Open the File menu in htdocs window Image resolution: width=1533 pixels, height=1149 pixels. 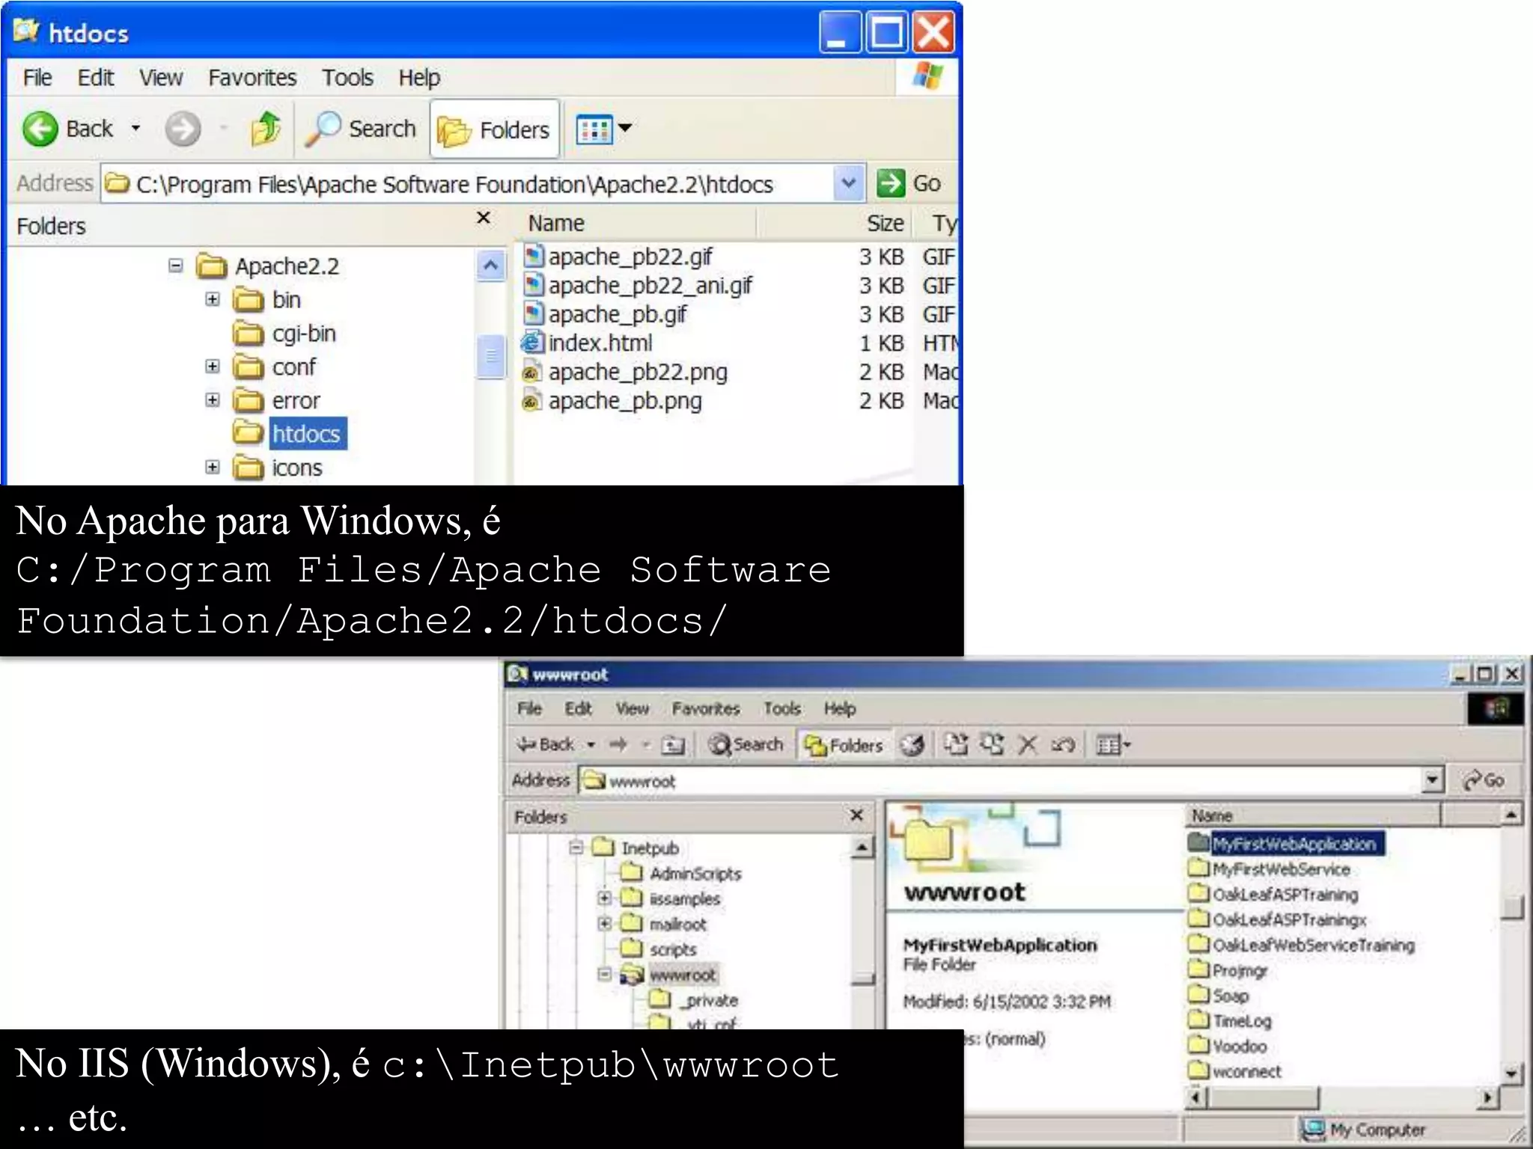coord(37,78)
